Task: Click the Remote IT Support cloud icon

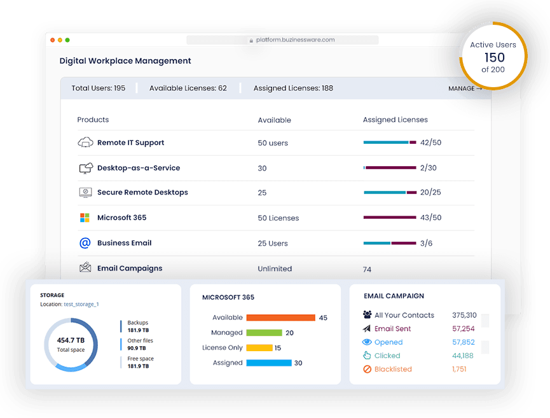Action: [85, 143]
